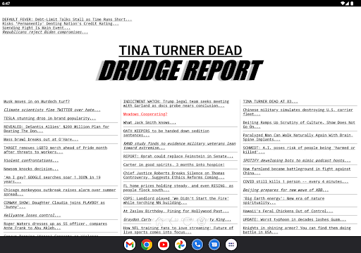
Task: Open the YouTube app icon
Action: click(x=164, y=245)
